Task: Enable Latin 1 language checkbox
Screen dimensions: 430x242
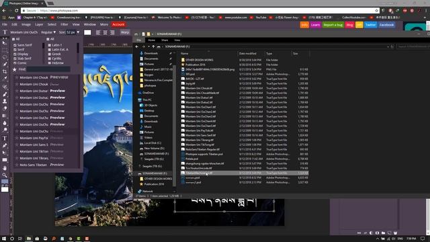Action: tap(50, 45)
